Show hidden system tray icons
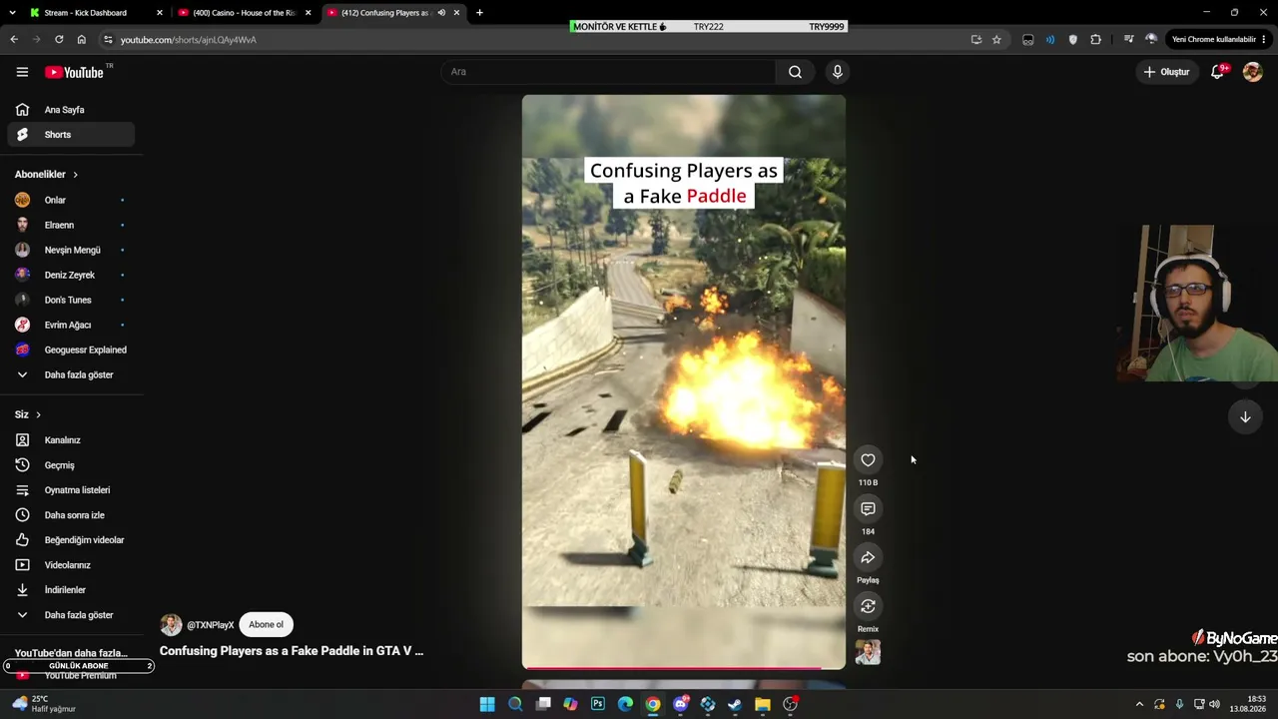 point(1139,704)
